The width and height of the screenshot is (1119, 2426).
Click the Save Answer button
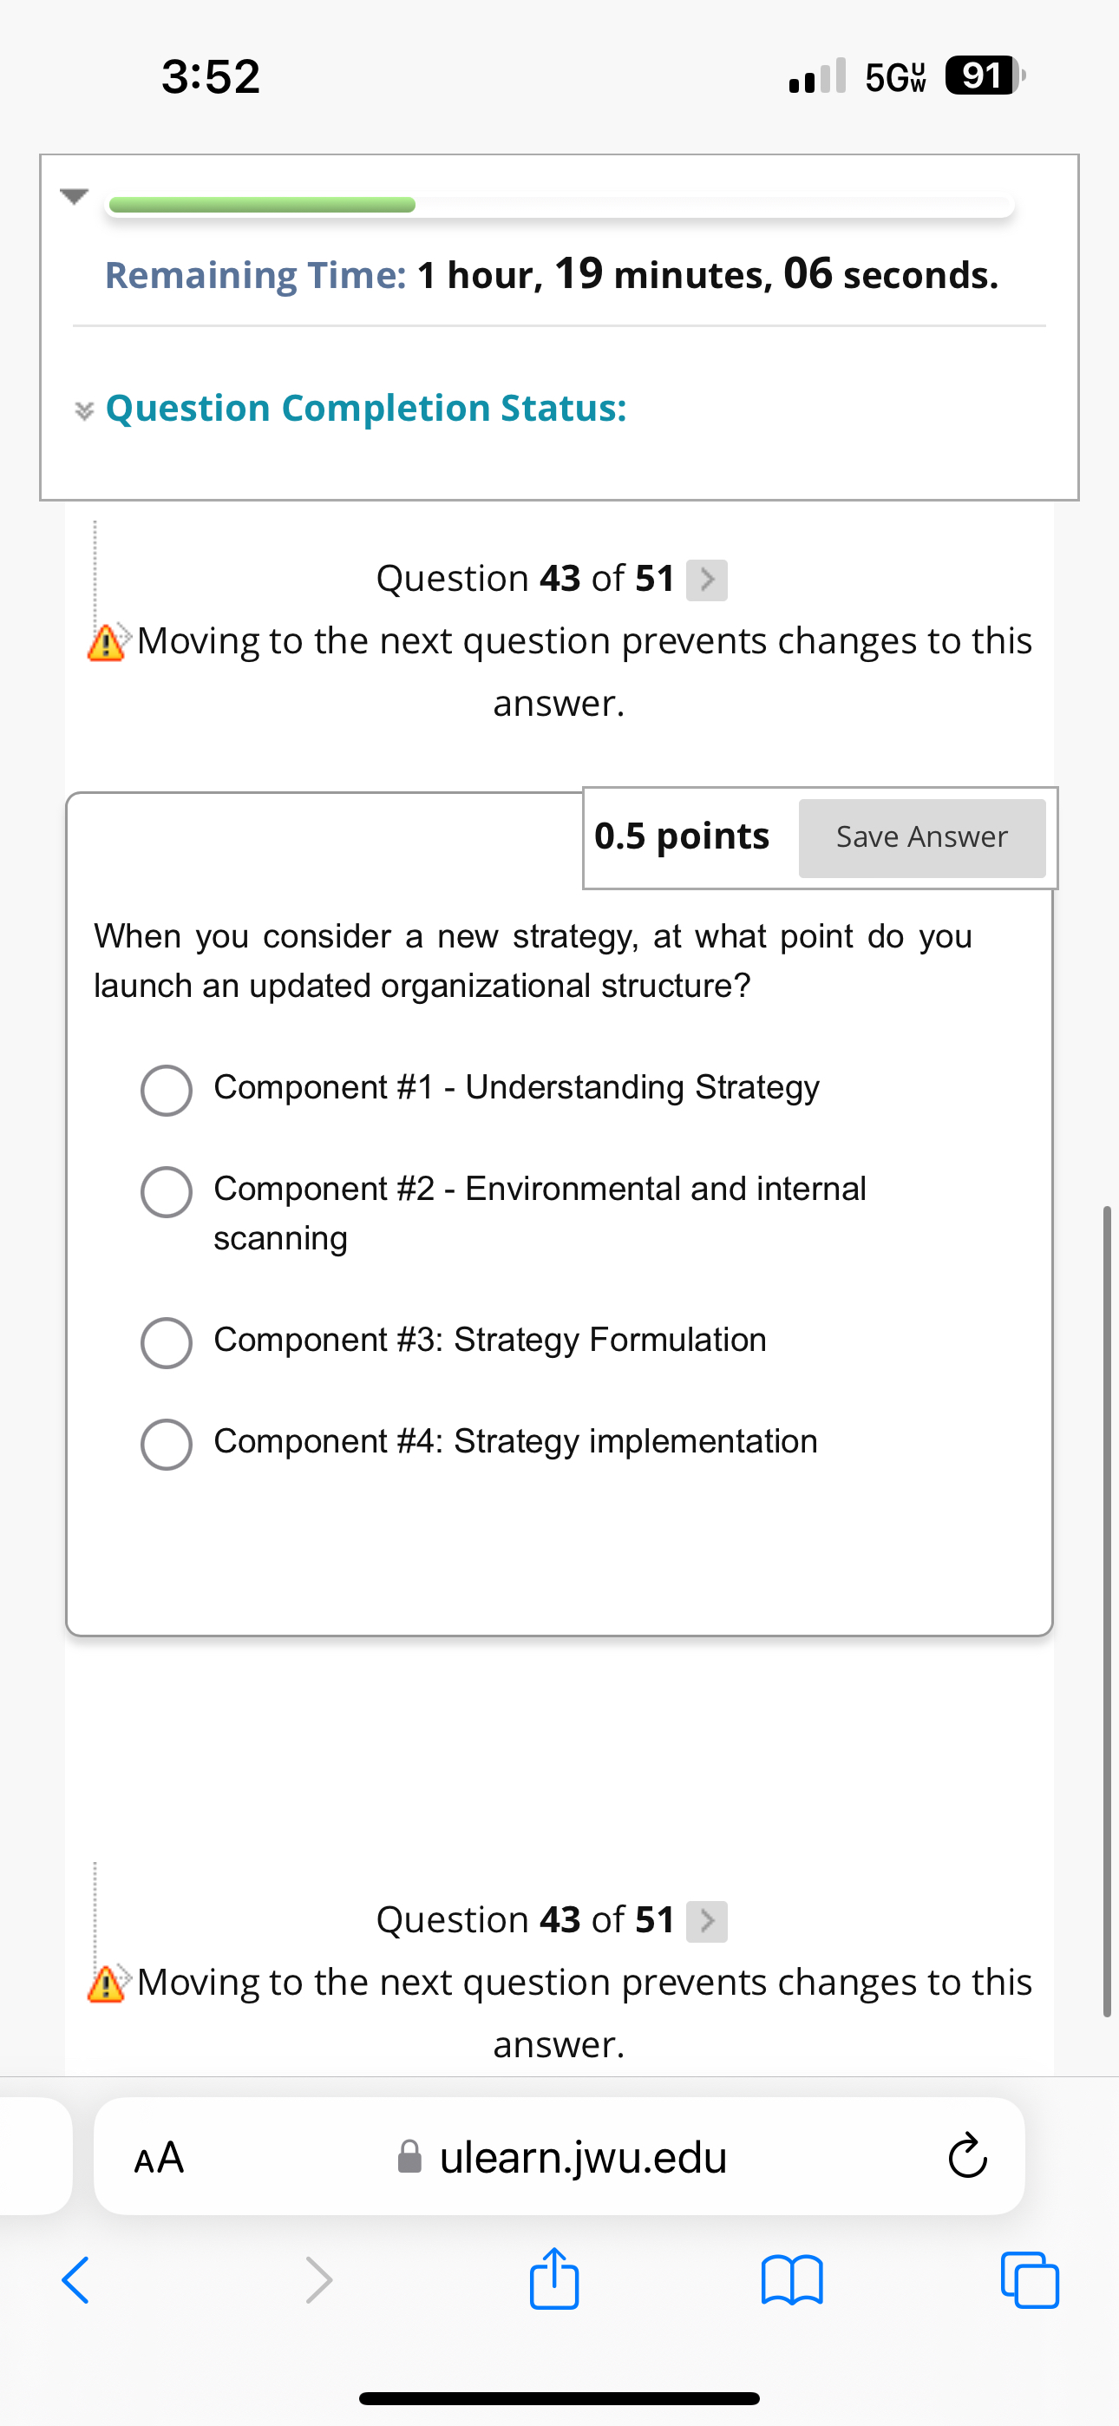(921, 837)
